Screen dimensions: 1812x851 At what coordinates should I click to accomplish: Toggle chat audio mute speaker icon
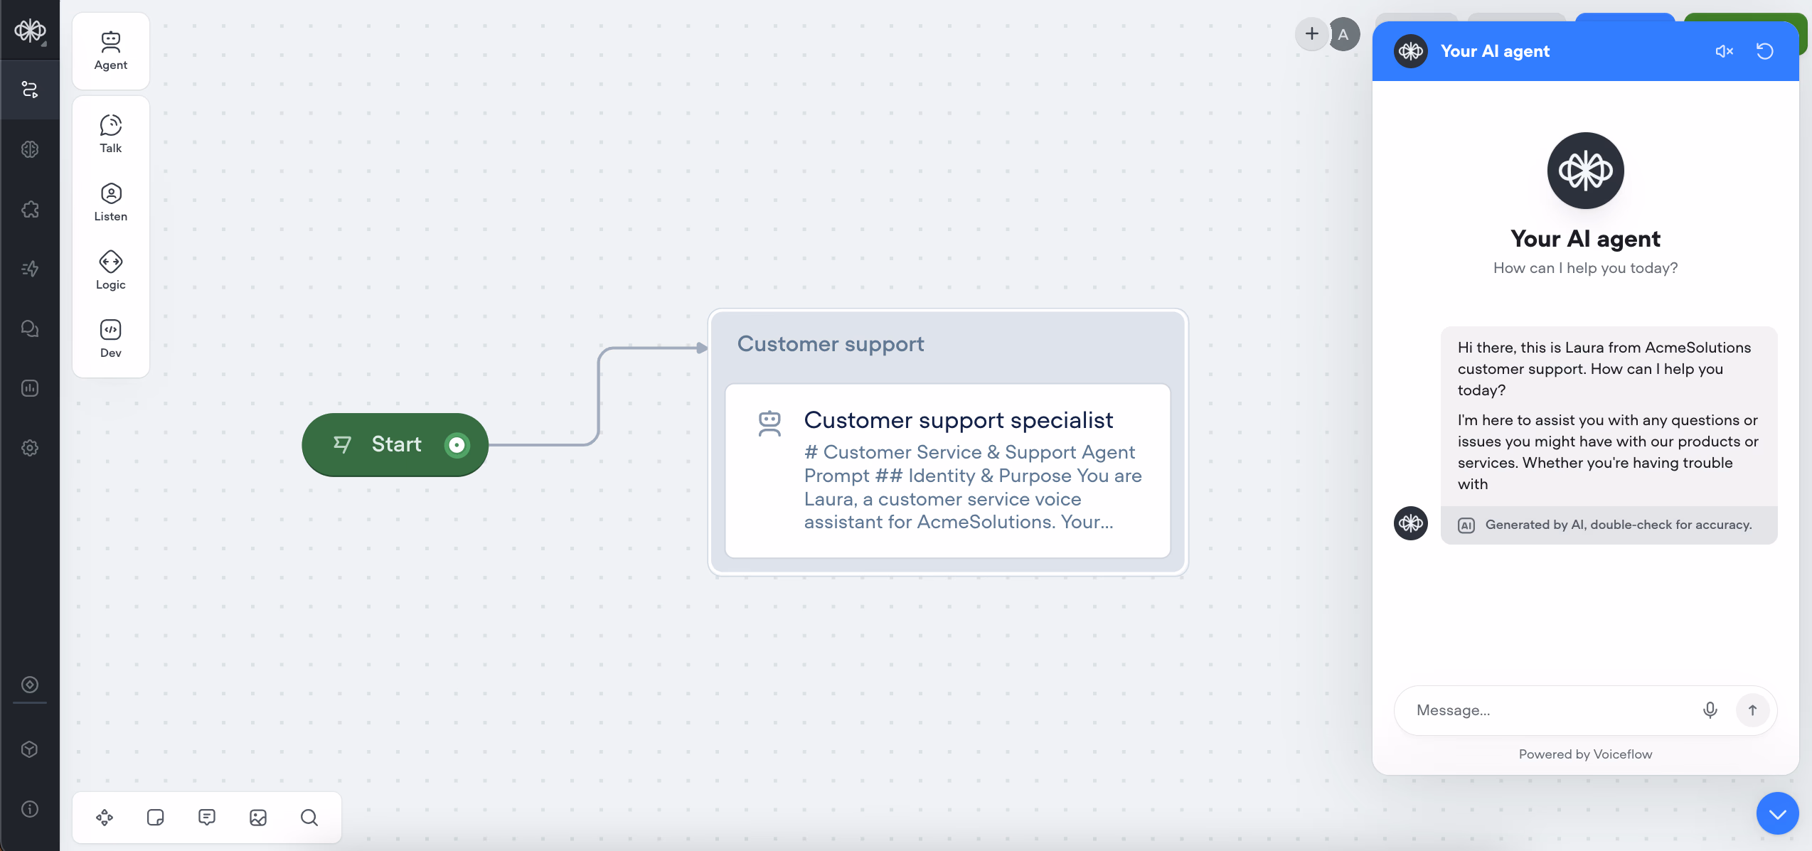point(1724,51)
